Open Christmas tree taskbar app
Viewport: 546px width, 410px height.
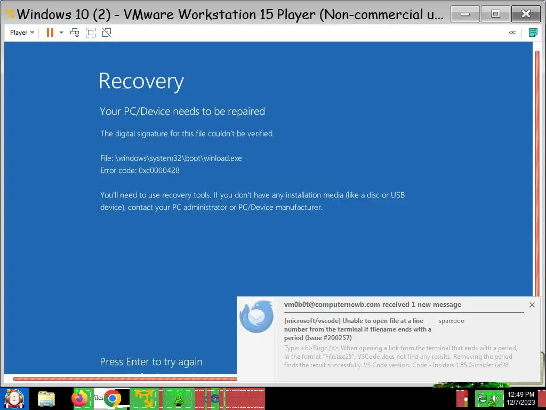[178, 399]
